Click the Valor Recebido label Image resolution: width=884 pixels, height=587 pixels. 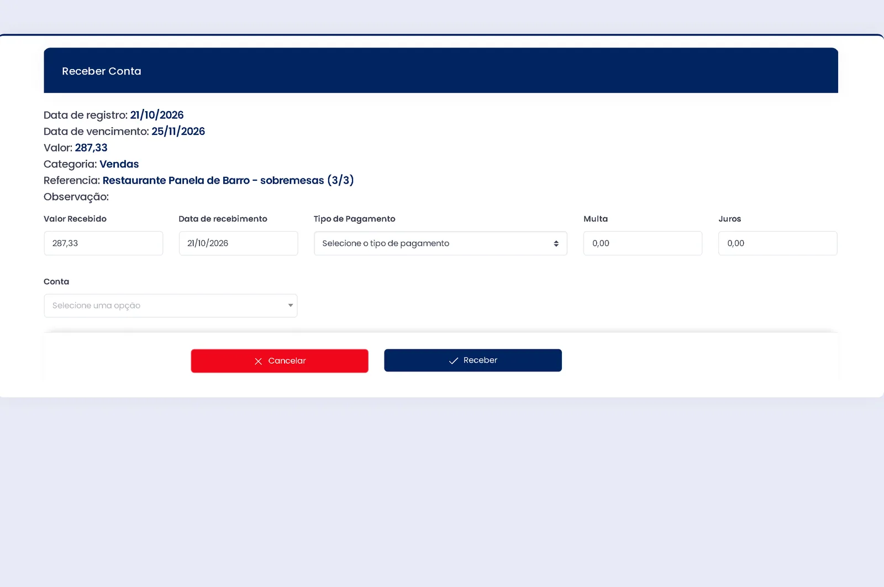(75, 219)
